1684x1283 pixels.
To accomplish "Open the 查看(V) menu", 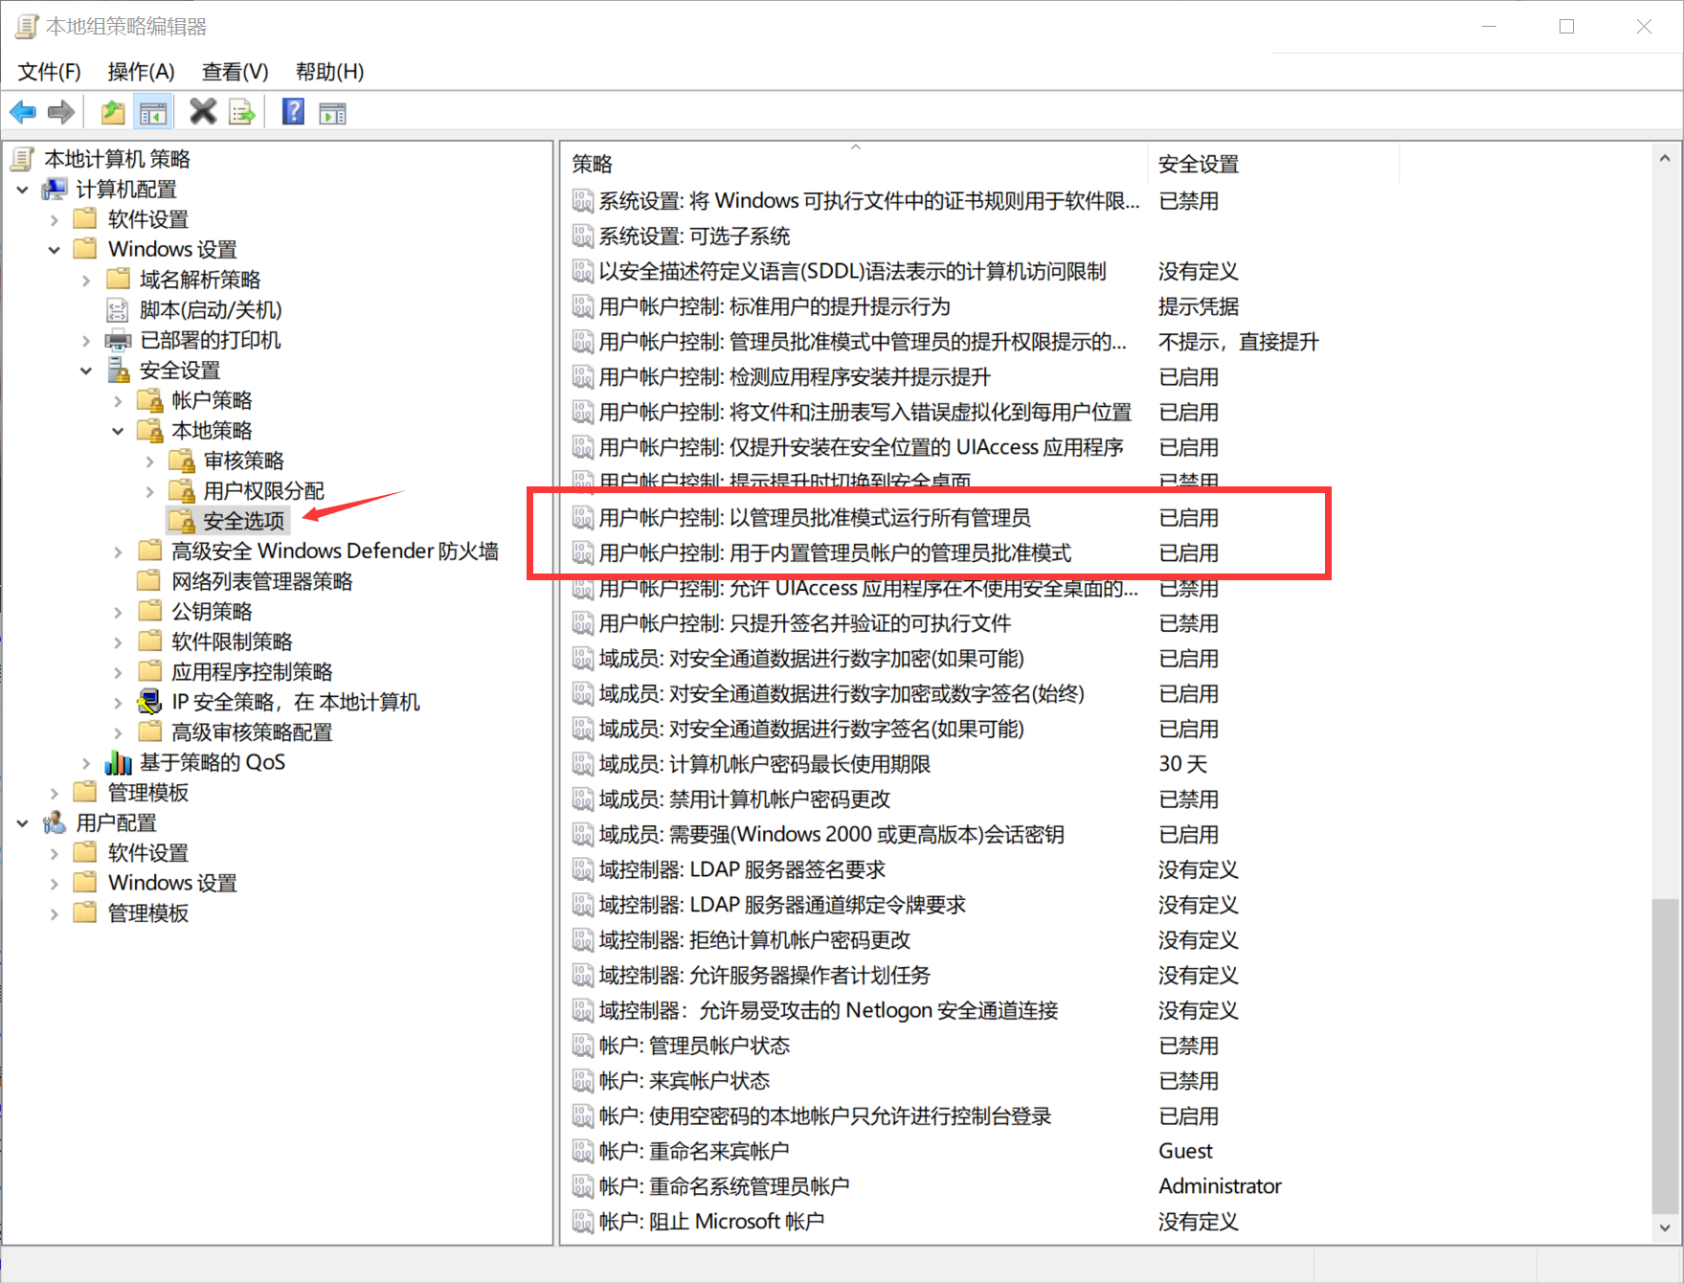I will pos(233,71).
